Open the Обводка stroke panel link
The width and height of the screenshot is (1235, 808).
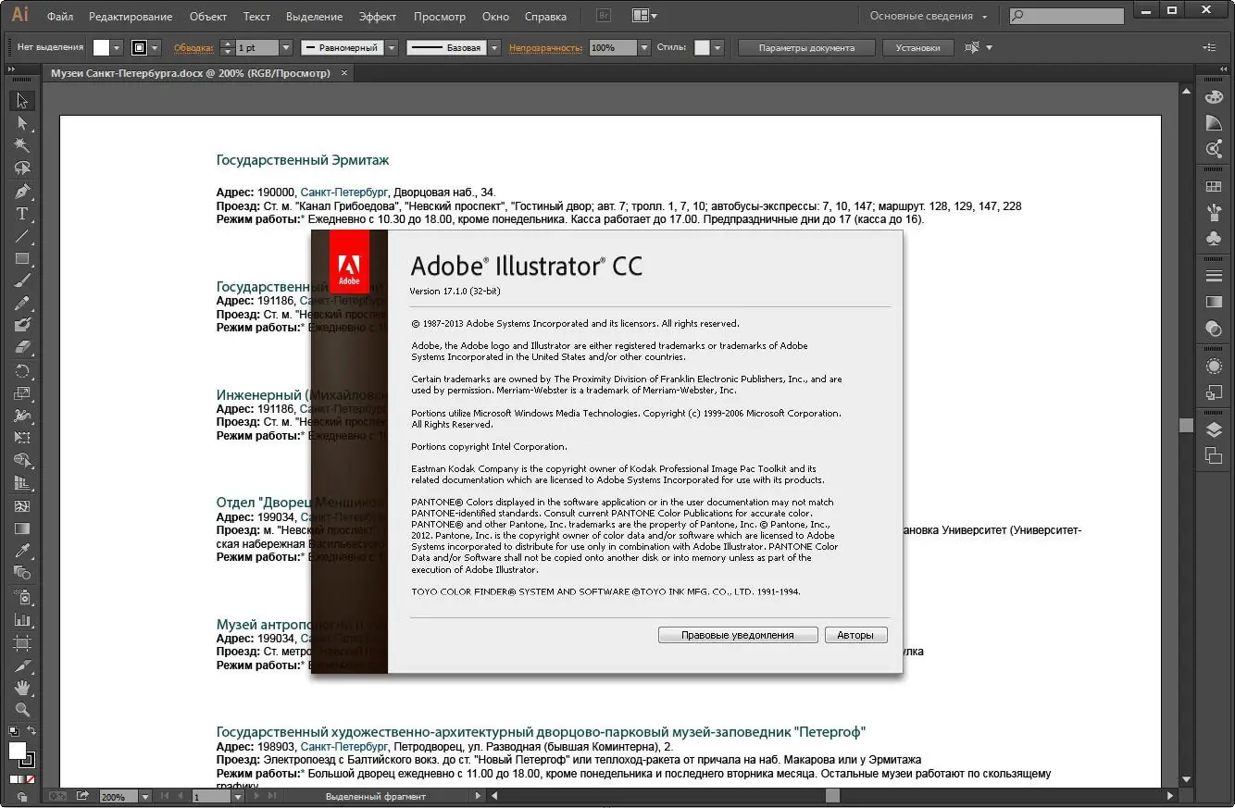click(193, 48)
